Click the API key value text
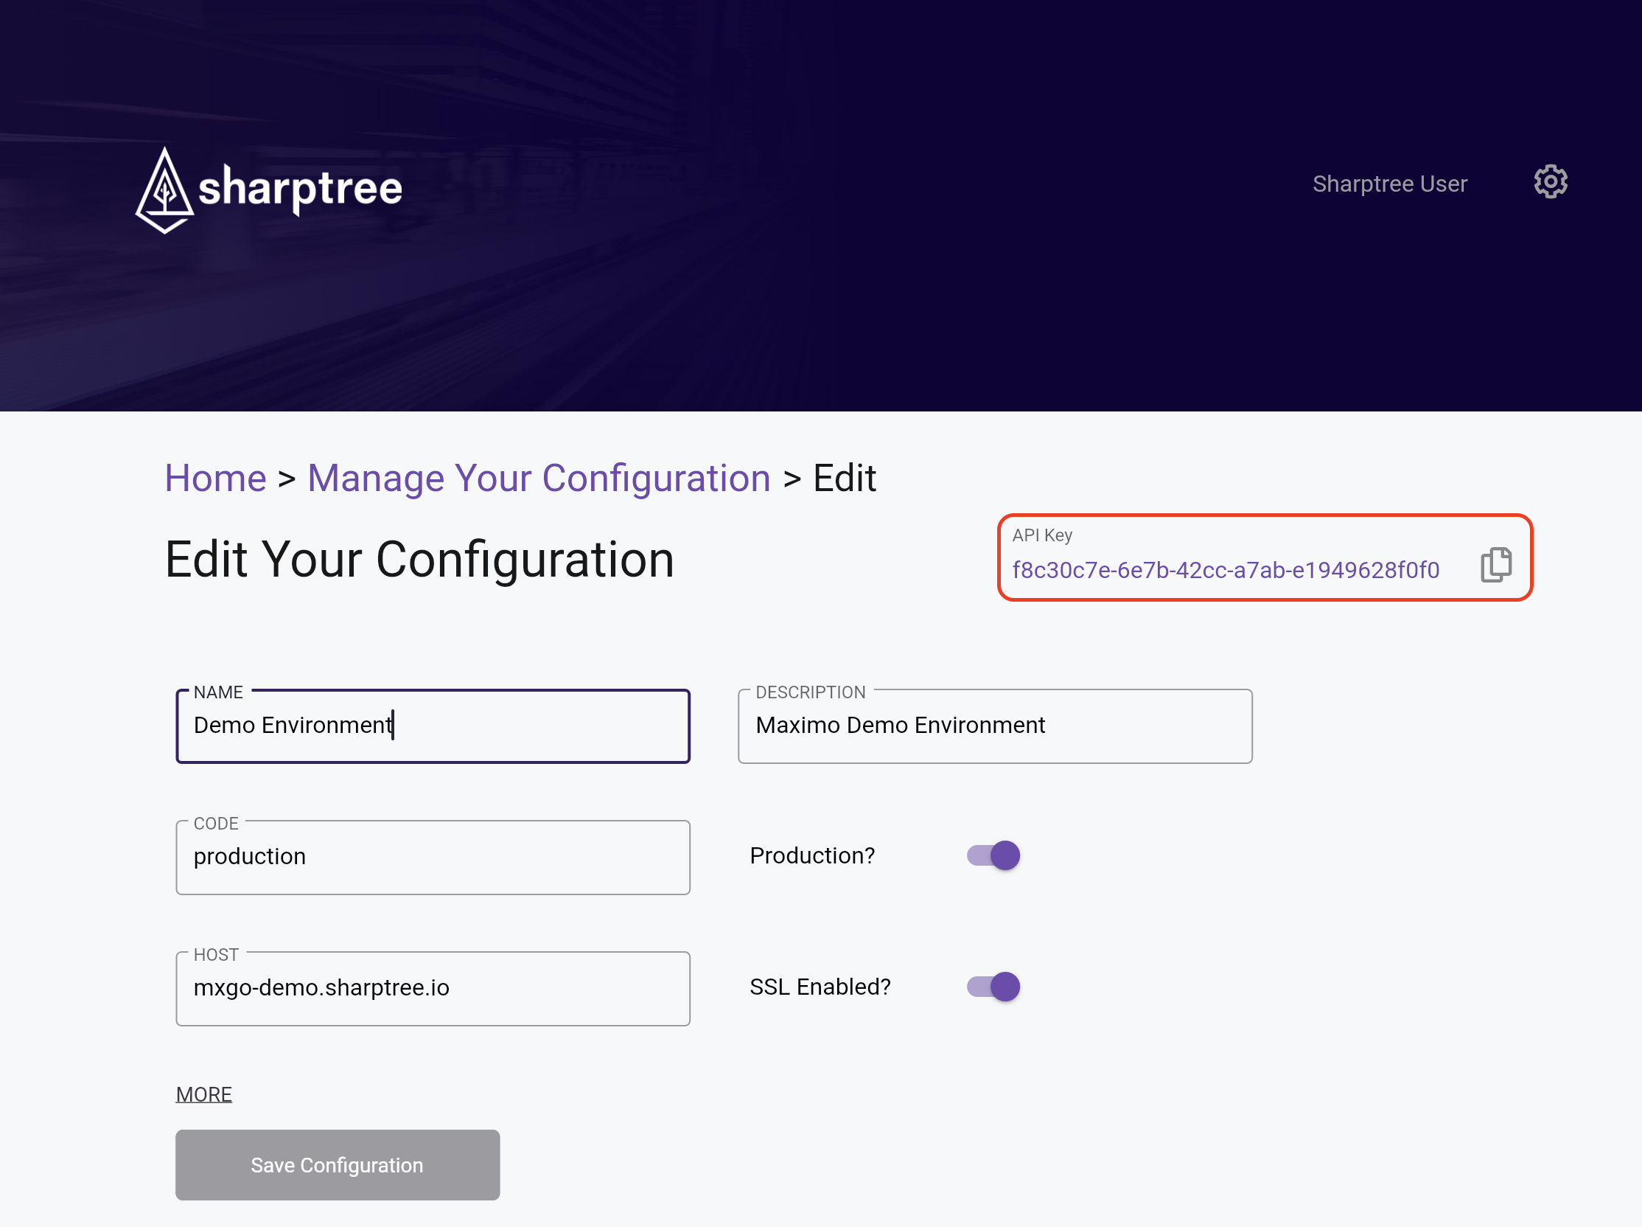The image size is (1642, 1227). pyautogui.click(x=1226, y=570)
